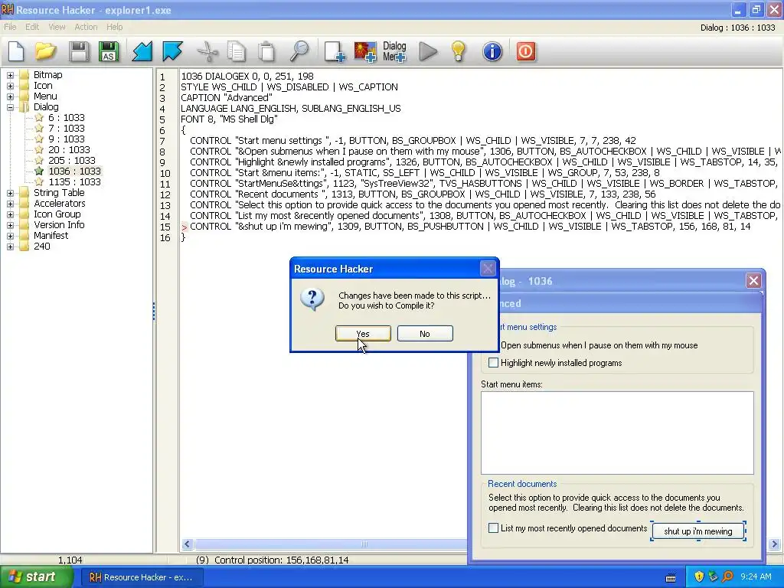This screenshot has width=784, height=588.
Task: Click No to skip compiling
Action: 425,334
